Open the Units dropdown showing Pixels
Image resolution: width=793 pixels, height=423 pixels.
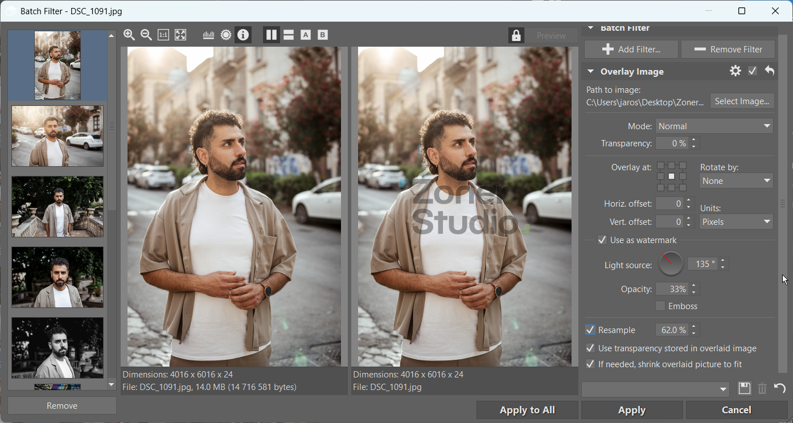736,222
